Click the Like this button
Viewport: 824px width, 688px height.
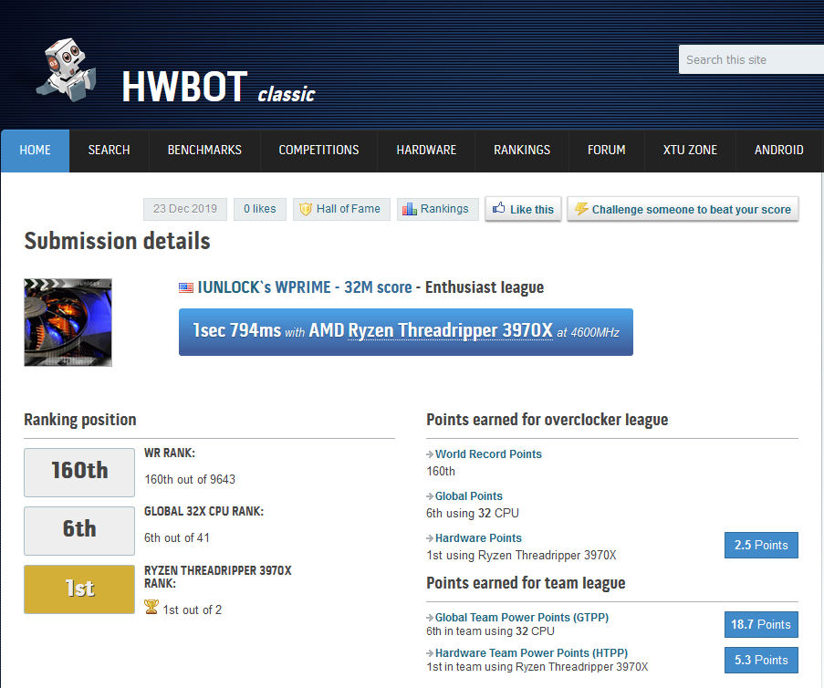[523, 209]
